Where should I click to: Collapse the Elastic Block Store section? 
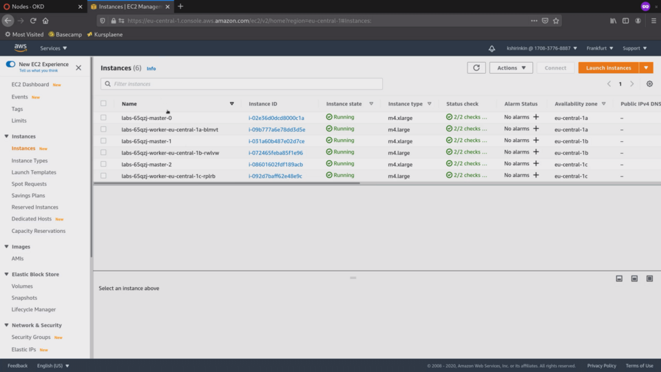[6, 274]
